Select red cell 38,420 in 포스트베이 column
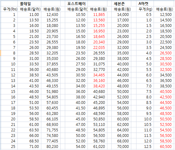The image size is (175, 150). (x=97, y=86)
